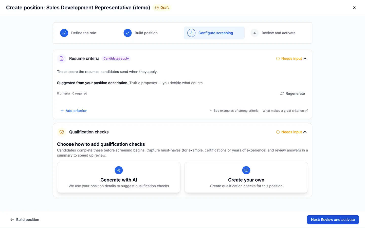Viewport: 365px width, 228px height.
Task: Open What makes a great criterion link
Action: tap(285, 111)
